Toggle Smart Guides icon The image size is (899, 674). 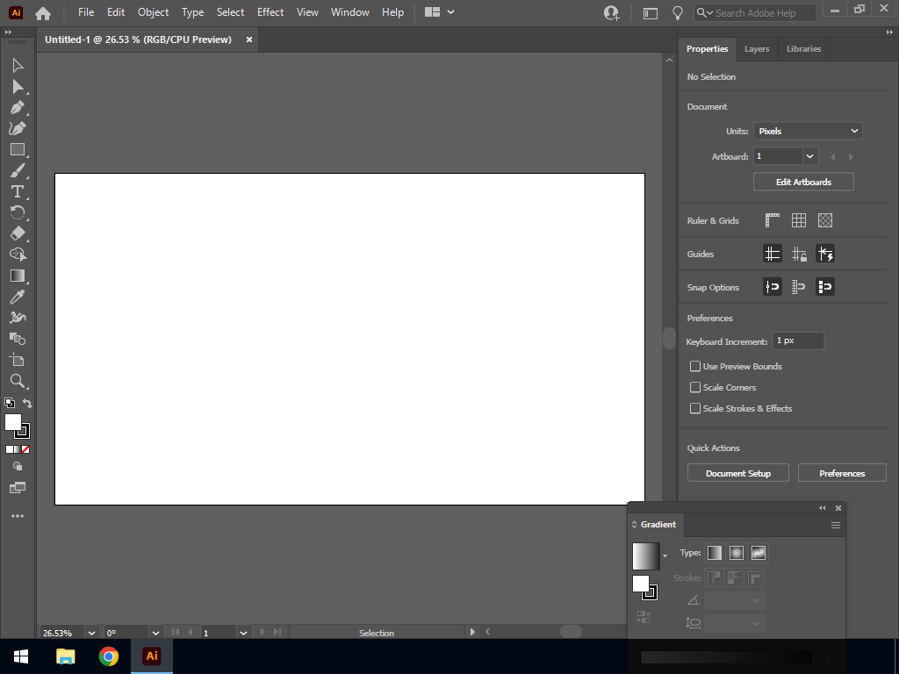point(825,254)
